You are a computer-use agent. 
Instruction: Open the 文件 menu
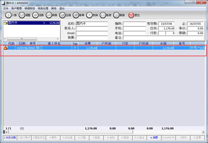[6, 9]
